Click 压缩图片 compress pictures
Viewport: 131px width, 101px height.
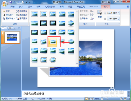(x=22, y=11)
